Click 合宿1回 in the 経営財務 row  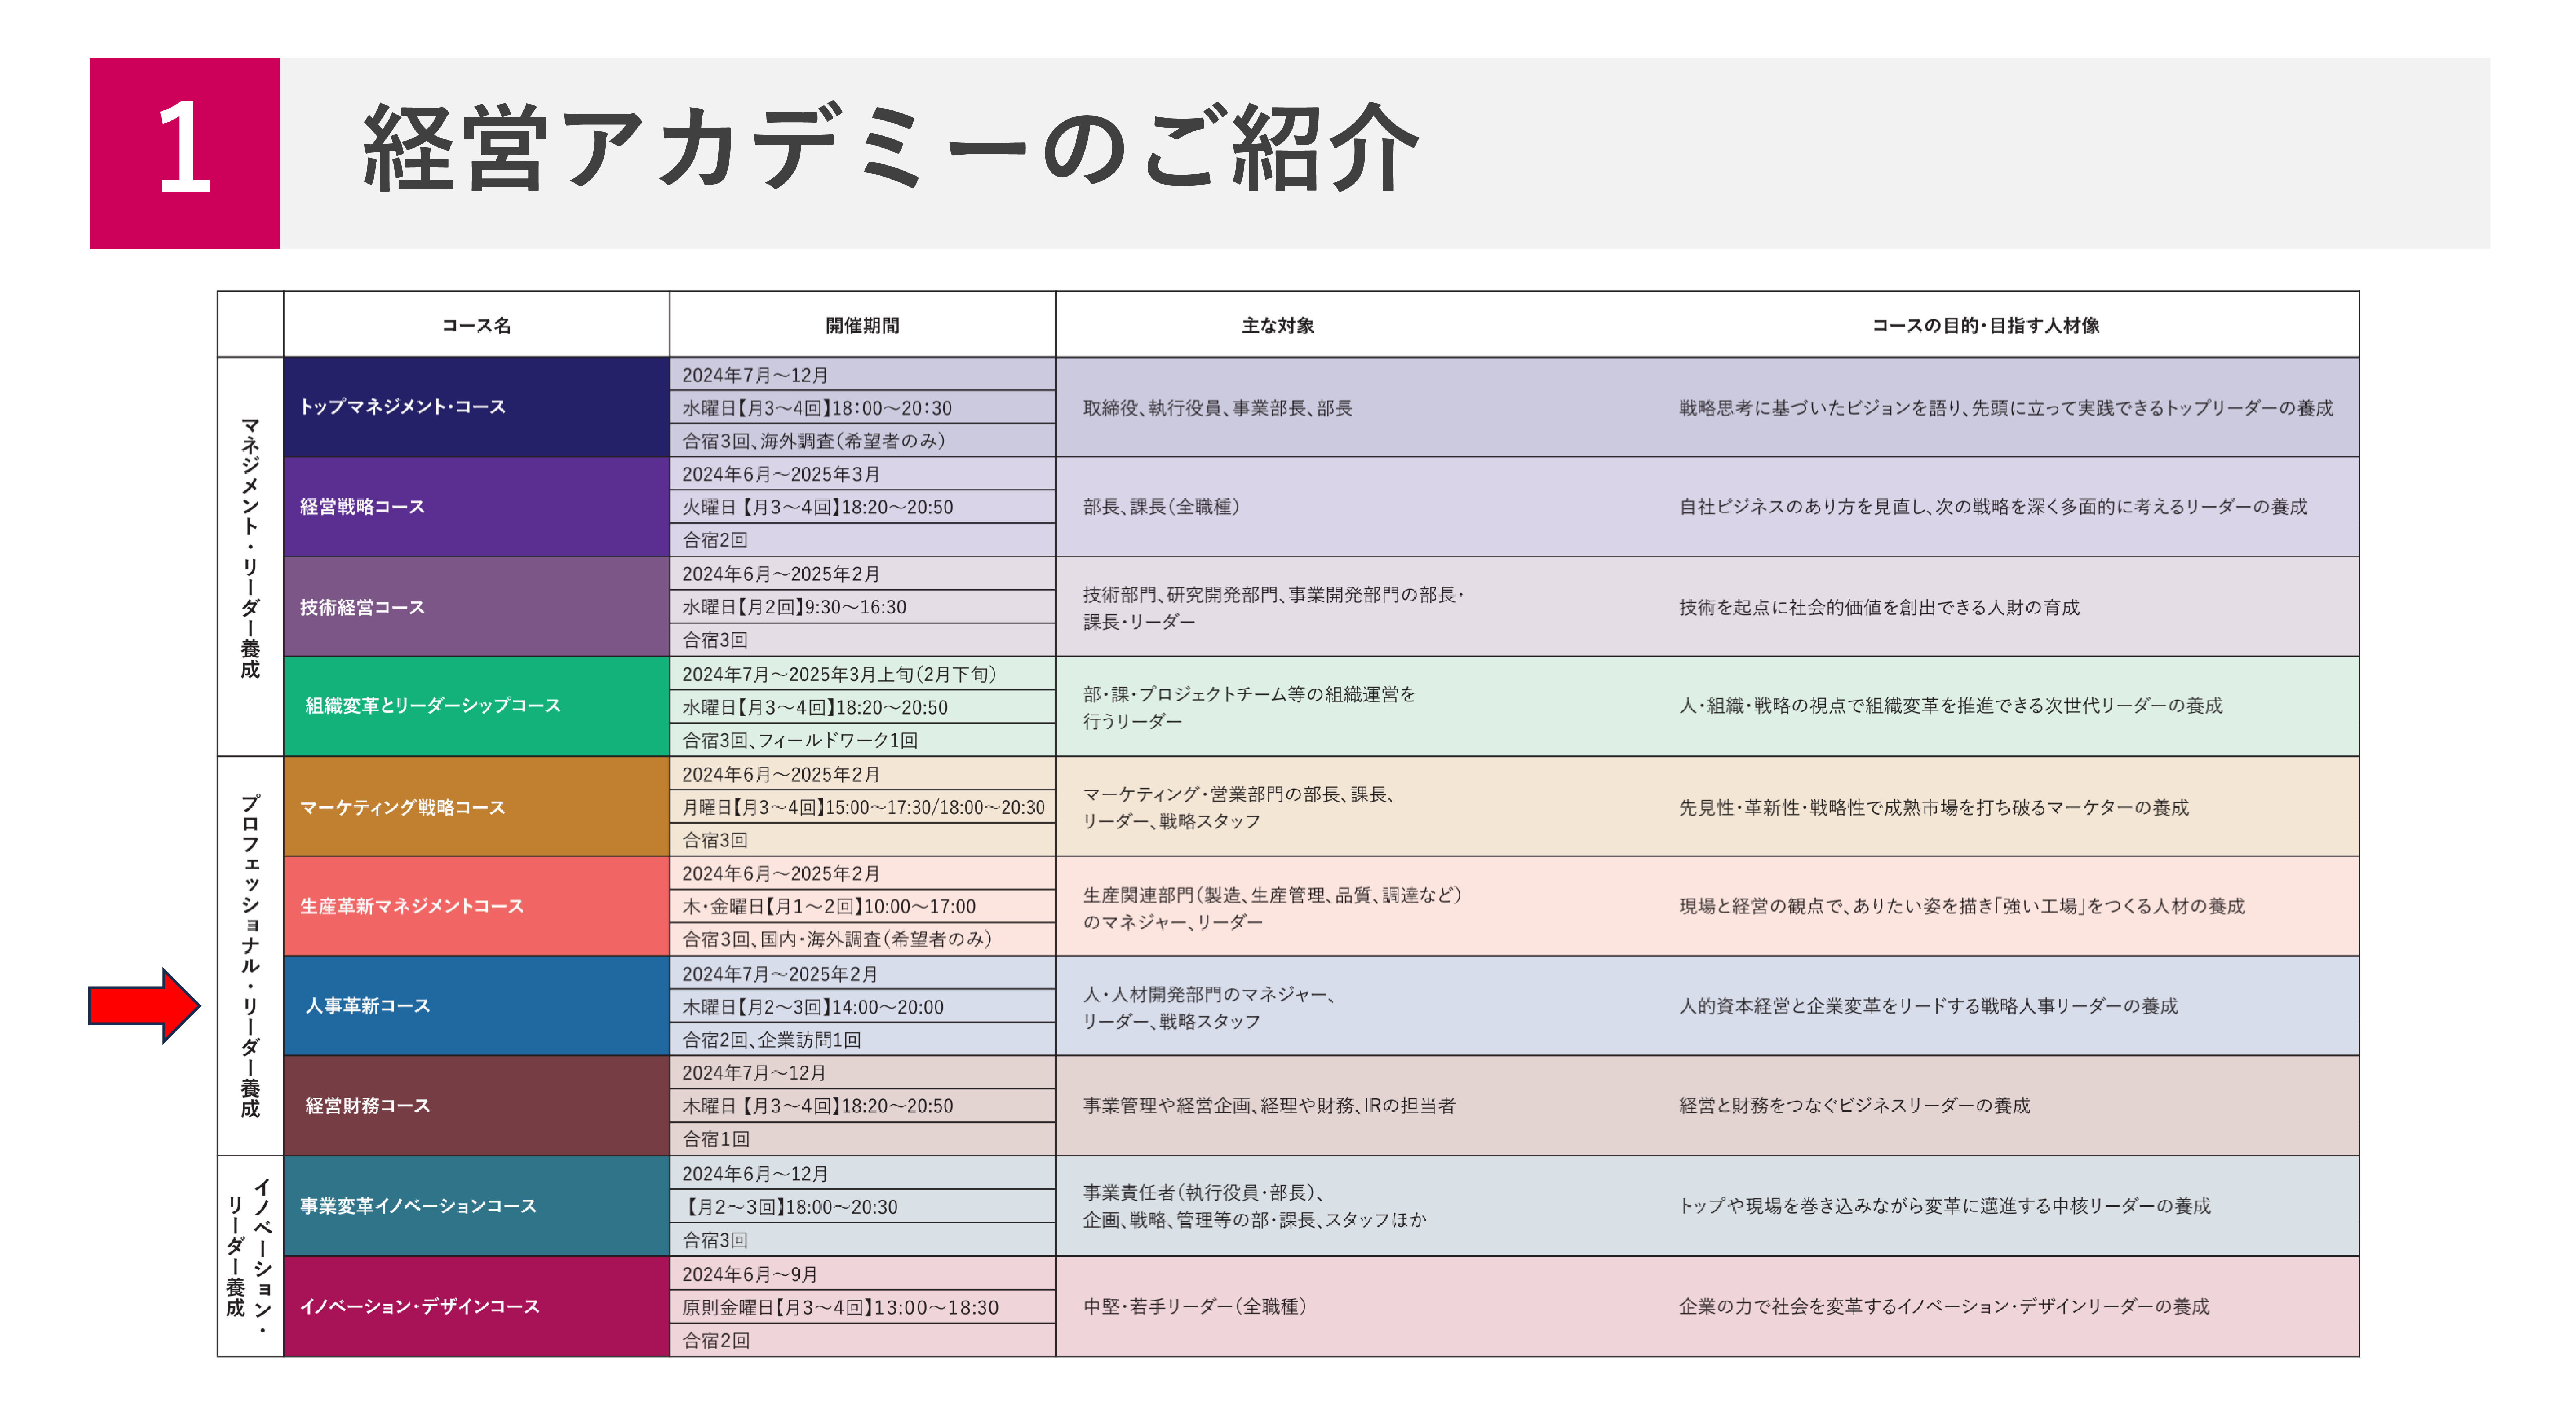716,1139
